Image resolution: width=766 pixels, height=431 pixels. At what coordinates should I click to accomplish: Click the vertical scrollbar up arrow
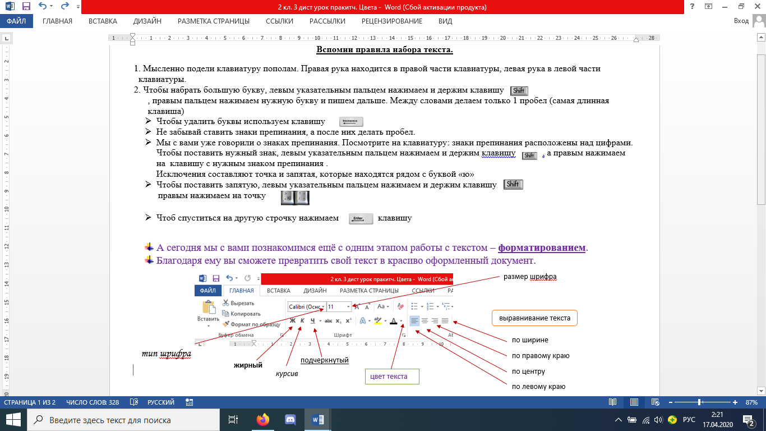[761, 38]
